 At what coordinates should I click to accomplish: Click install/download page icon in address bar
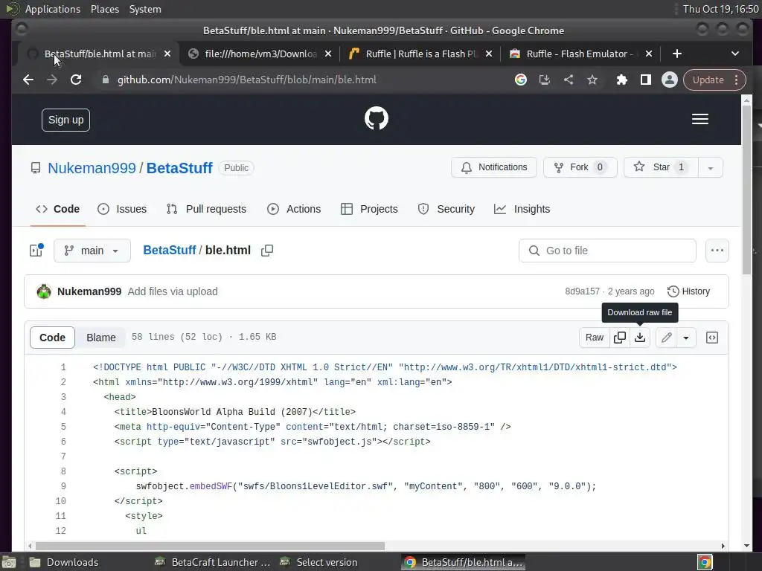click(x=544, y=80)
